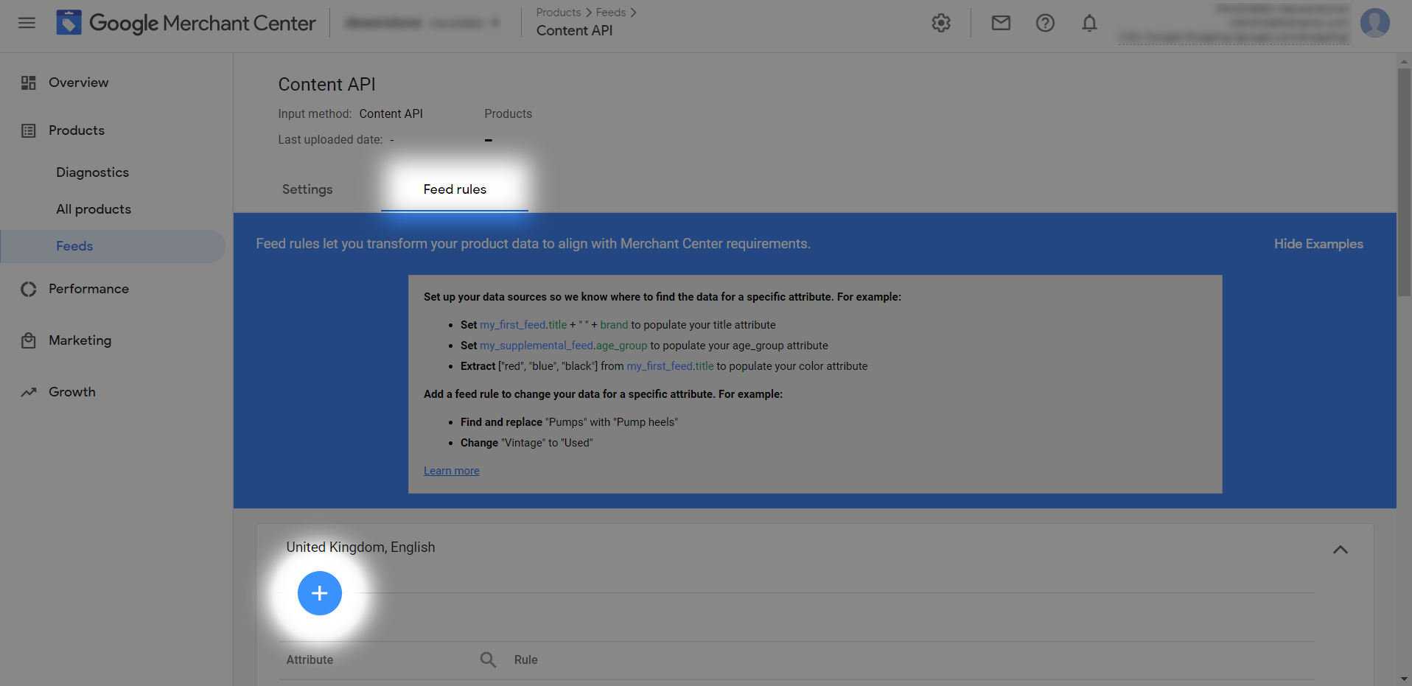Open the mail messages icon
The height and width of the screenshot is (686, 1412).
point(1001,23)
